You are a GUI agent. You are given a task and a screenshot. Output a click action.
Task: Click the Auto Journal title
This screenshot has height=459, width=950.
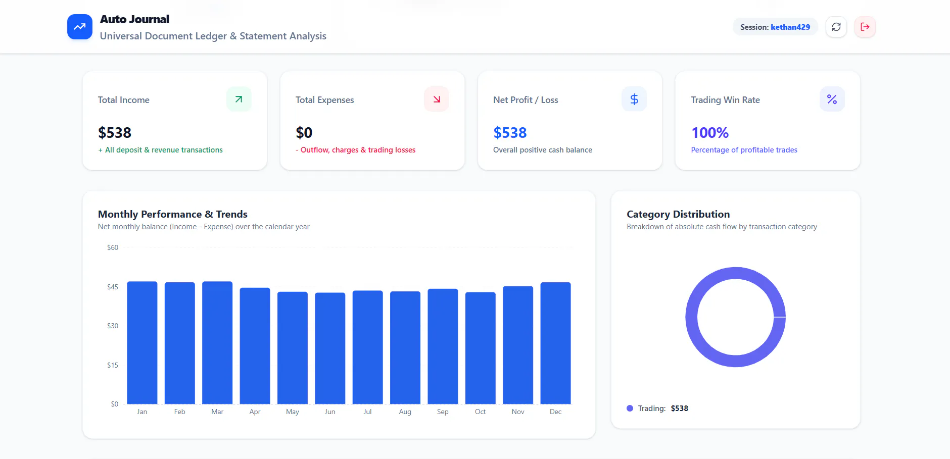[x=134, y=19]
